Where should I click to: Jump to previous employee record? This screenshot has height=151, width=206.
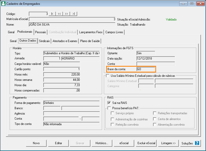tap(59, 14)
